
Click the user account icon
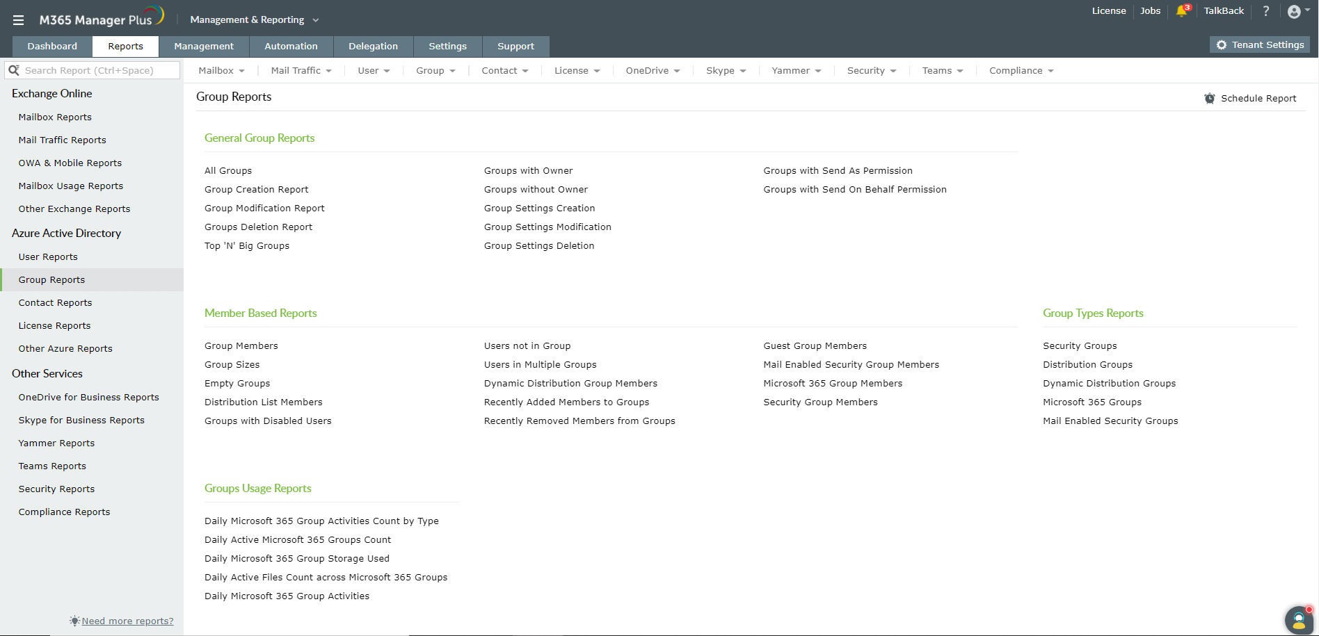[1294, 11]
